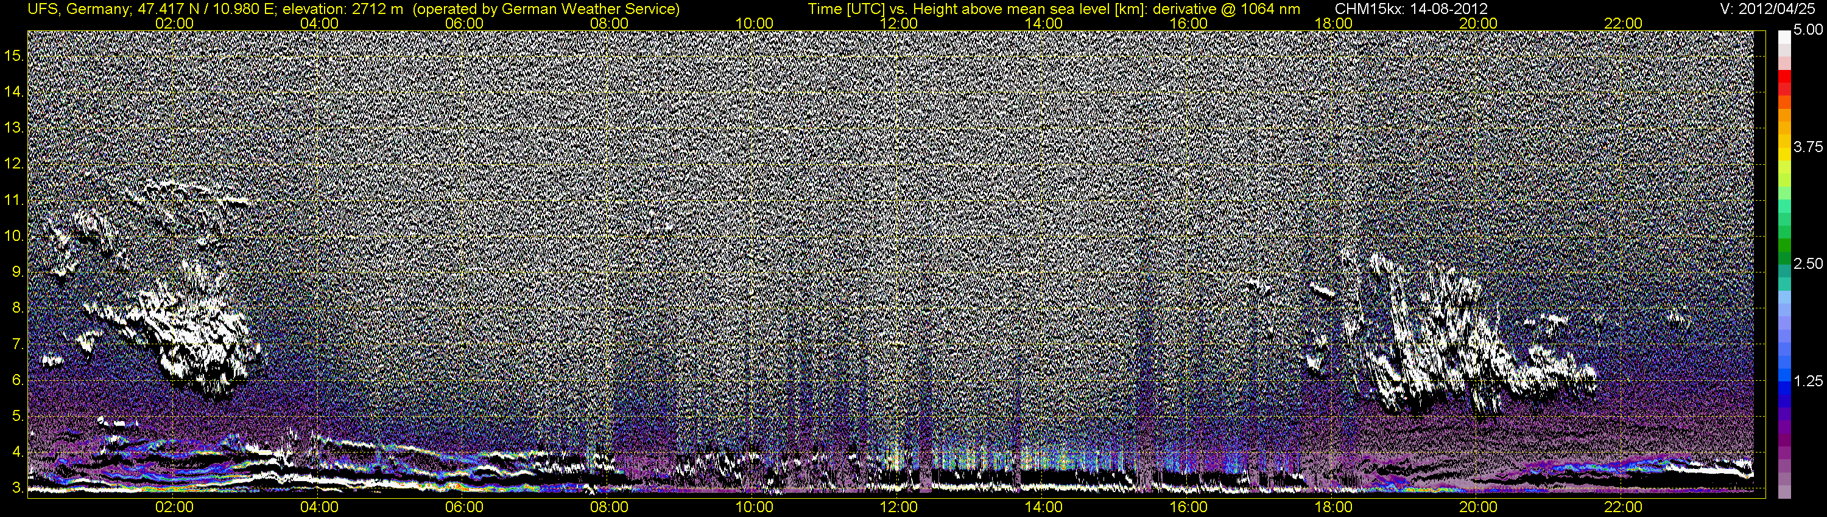The image size is (1827, 517).
Task: Click the 12. km height axis label
Action: point(14,164)
